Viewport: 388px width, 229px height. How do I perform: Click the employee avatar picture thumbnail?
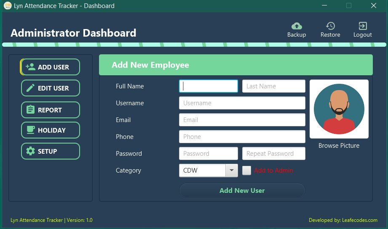(339, 109)
